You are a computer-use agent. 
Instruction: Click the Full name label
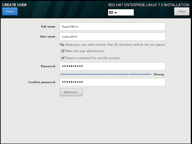click(x=48, y=27)
